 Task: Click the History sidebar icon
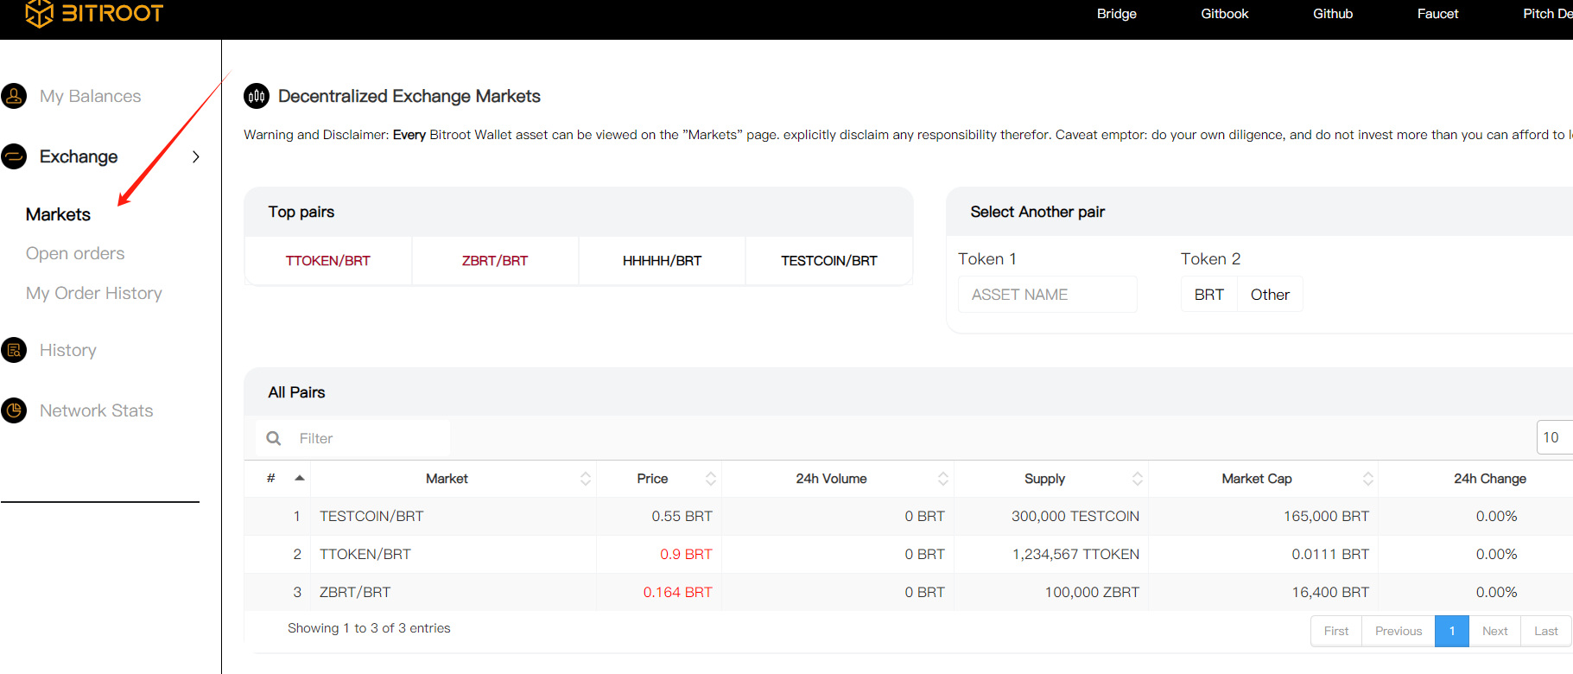tap(14, 350)
